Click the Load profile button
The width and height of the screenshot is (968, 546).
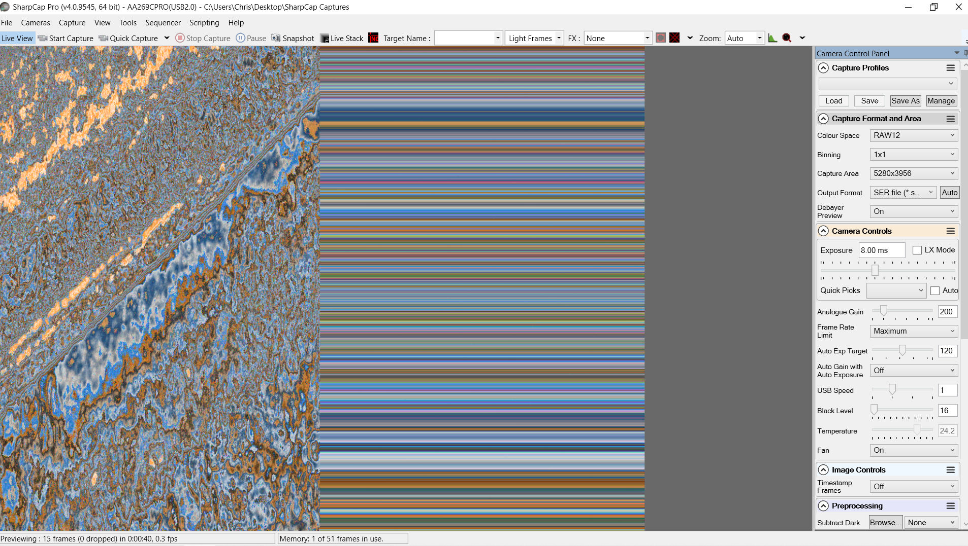click(x=834, y=101)
